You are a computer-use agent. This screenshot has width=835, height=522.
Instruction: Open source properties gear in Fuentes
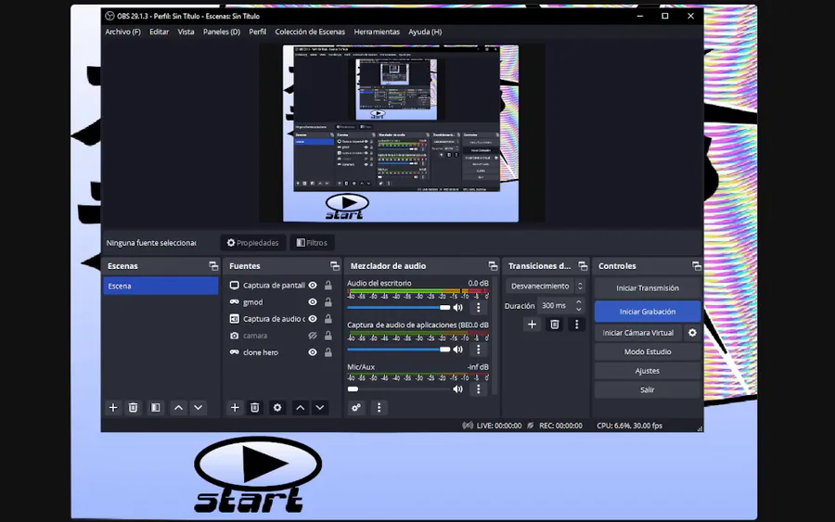tap(276, 408)
